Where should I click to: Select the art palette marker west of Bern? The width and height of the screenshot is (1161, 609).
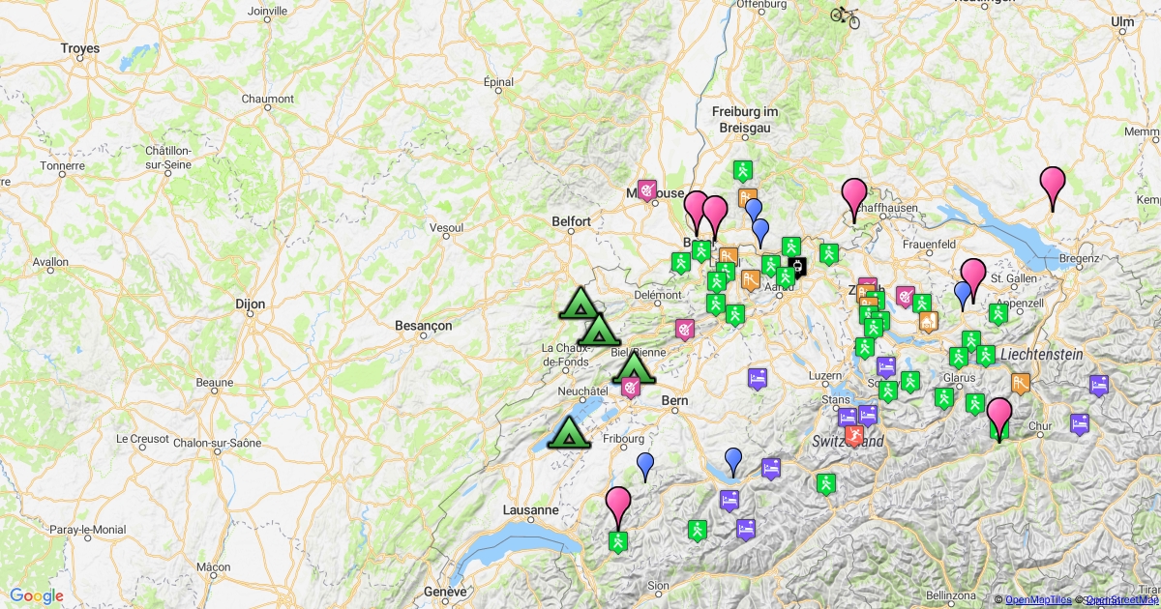coord(632,390)
